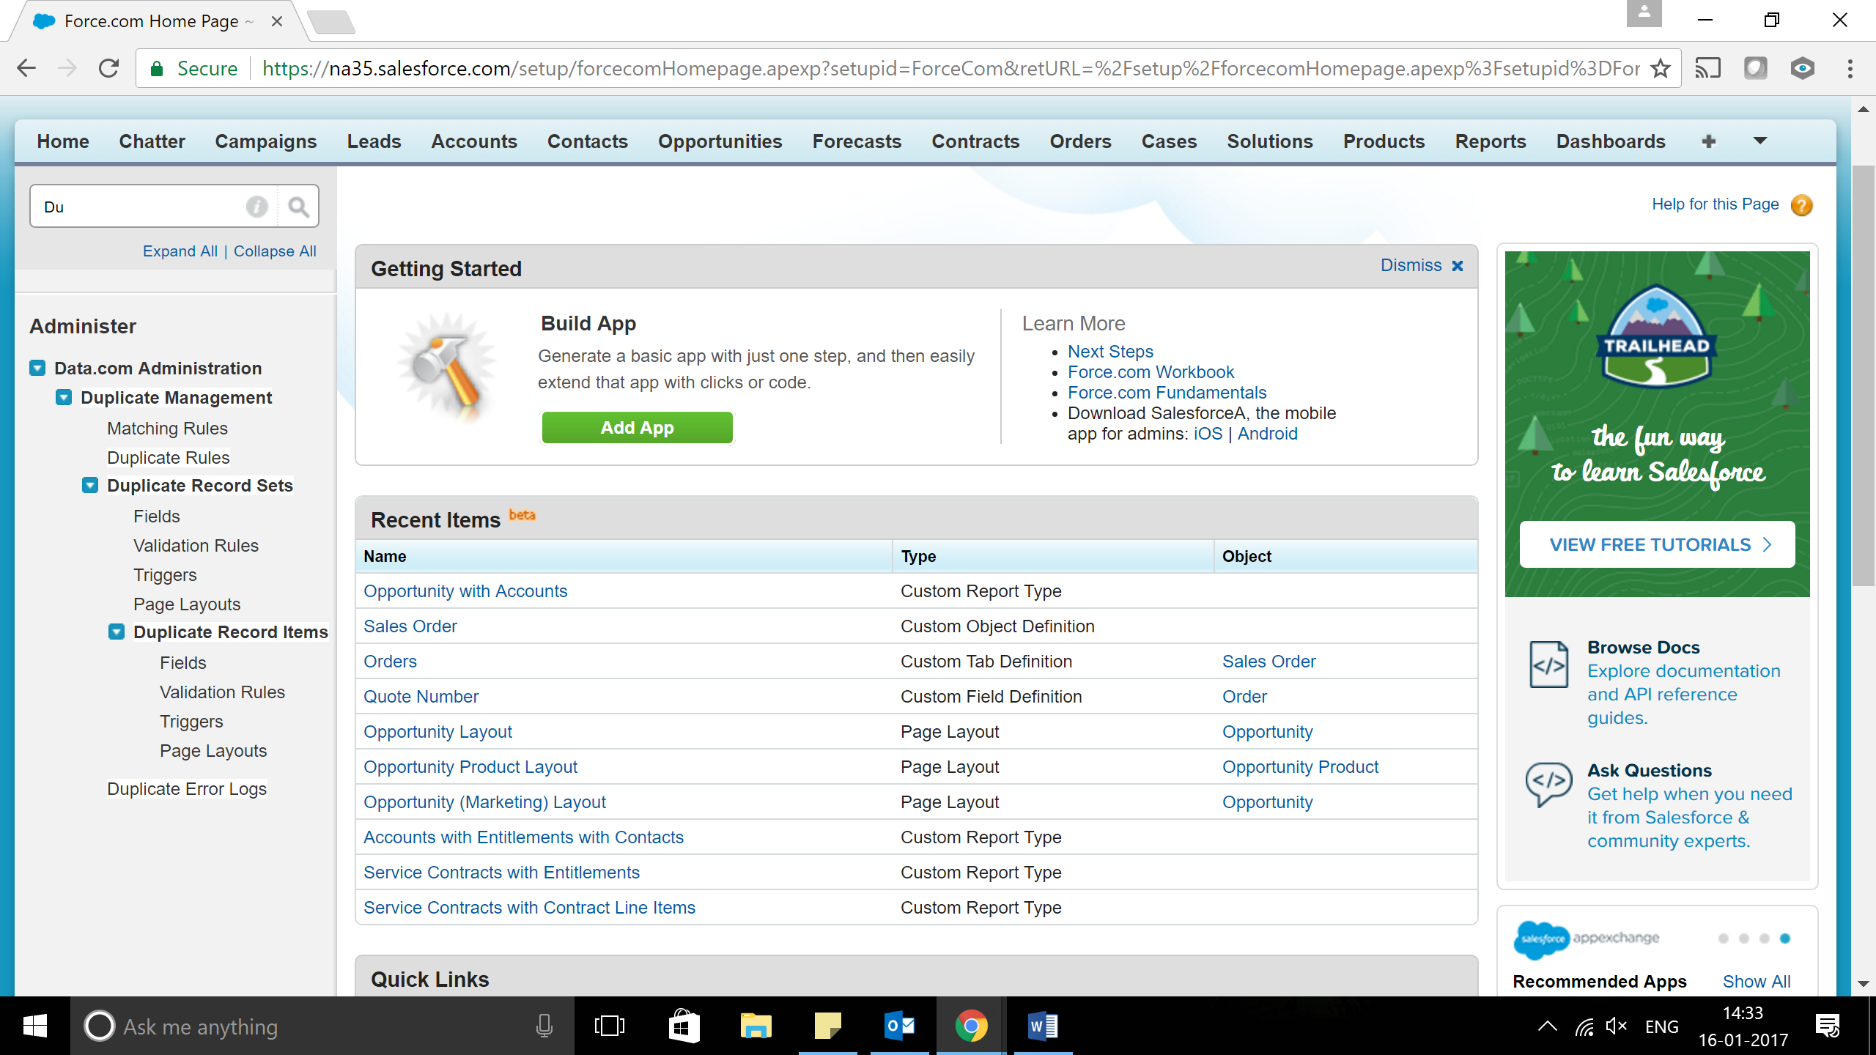This screenshot has width=1876, height=1055.
Task: Collapse Duplicate Management tree node
Action: click(64, 397)
